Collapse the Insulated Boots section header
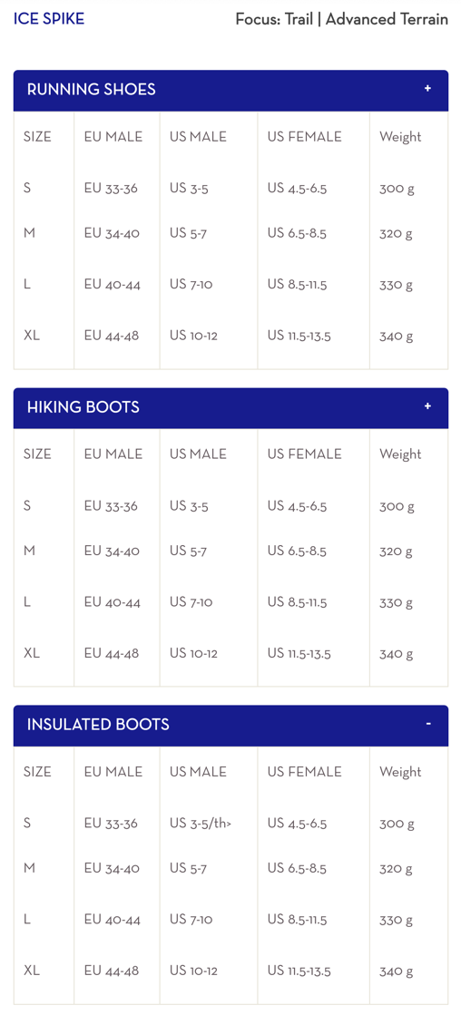 point(230,725)
